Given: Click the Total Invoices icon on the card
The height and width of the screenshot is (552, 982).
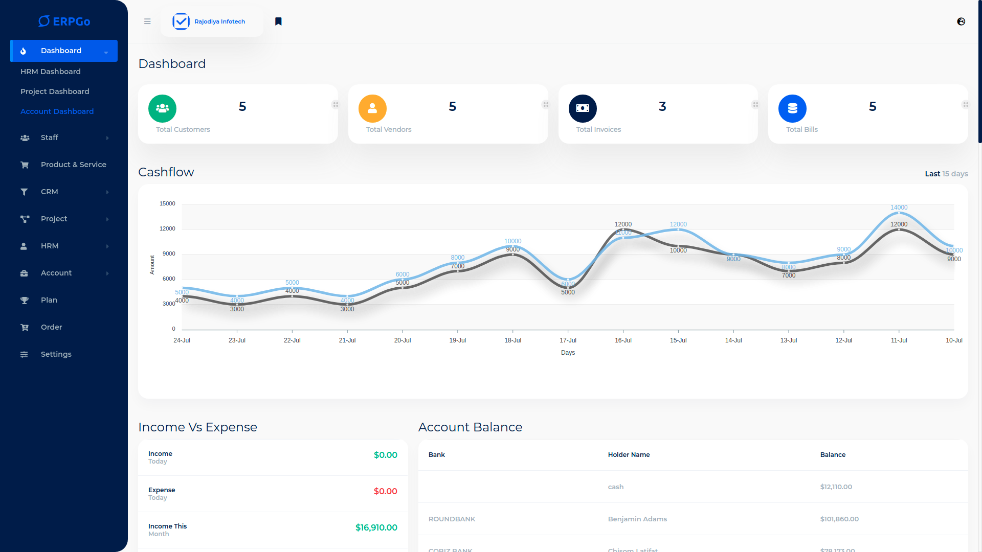Looking at the screenshot, I should pos(583,108).
